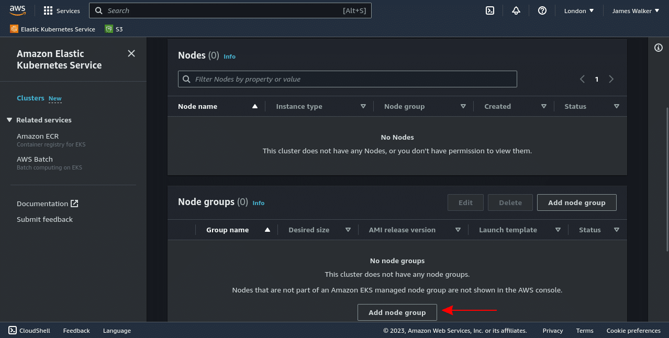The width and height of the screenshot is (669, 338).
Task: Open Info link next to Nodes
Action: click(x=229, y=57)
